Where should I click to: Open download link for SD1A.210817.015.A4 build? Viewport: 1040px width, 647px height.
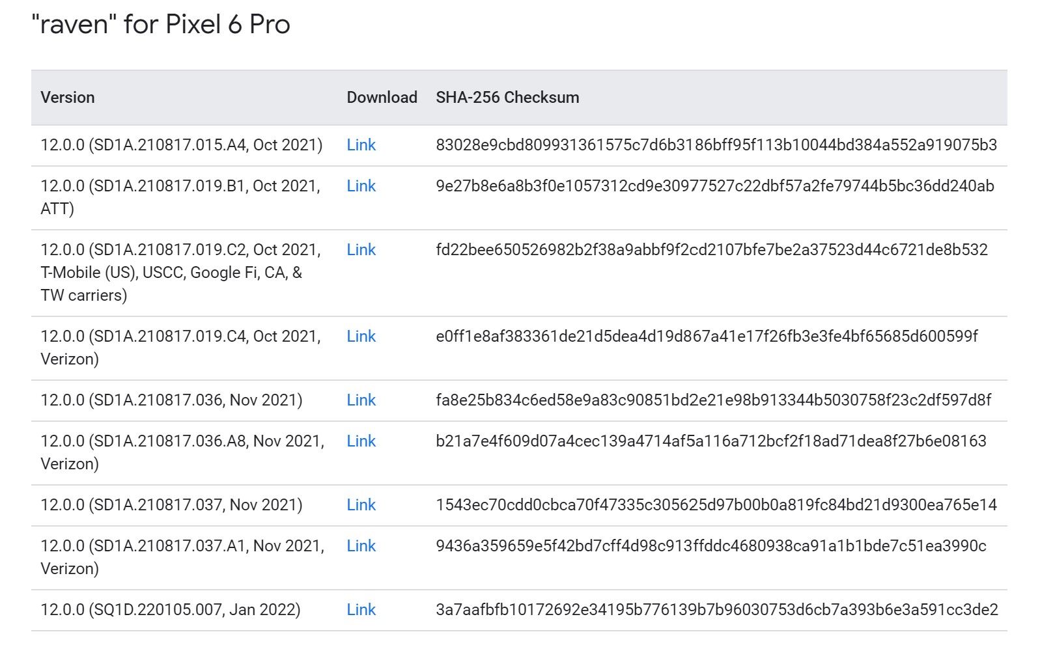pos(361,145)
